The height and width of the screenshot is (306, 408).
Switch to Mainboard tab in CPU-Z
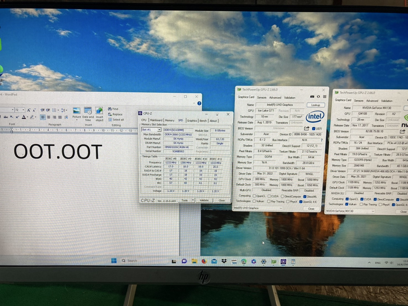[156, 120]
